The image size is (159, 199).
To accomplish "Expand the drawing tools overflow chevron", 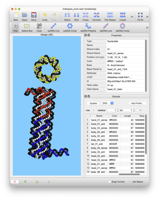I will tap(146, 27).
